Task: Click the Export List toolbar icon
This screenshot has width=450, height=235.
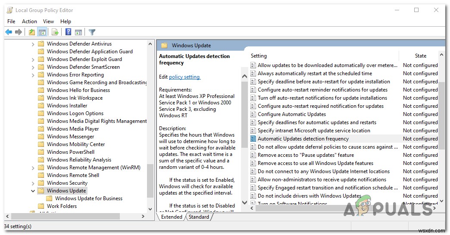Action: pyautogui.click(x=55, y=32)
